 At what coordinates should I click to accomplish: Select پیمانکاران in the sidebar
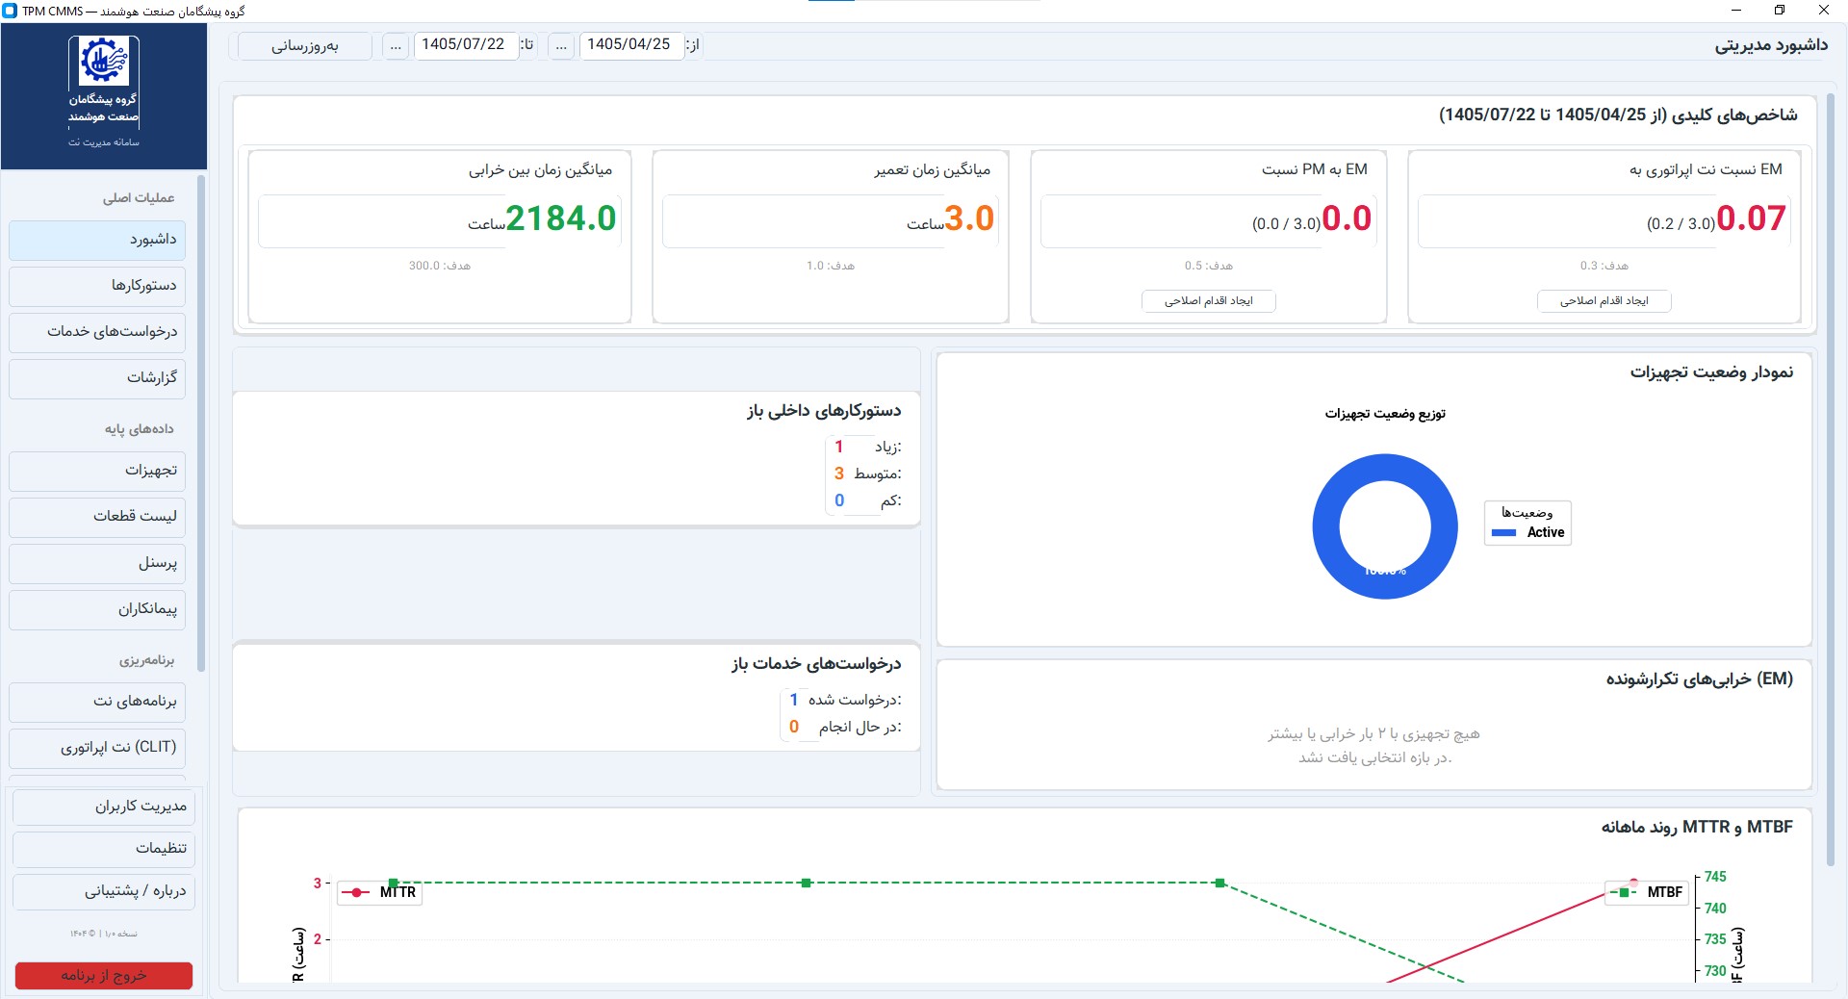click(97, 609)
